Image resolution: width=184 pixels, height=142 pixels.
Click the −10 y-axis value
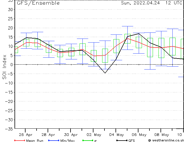(9, 83)
